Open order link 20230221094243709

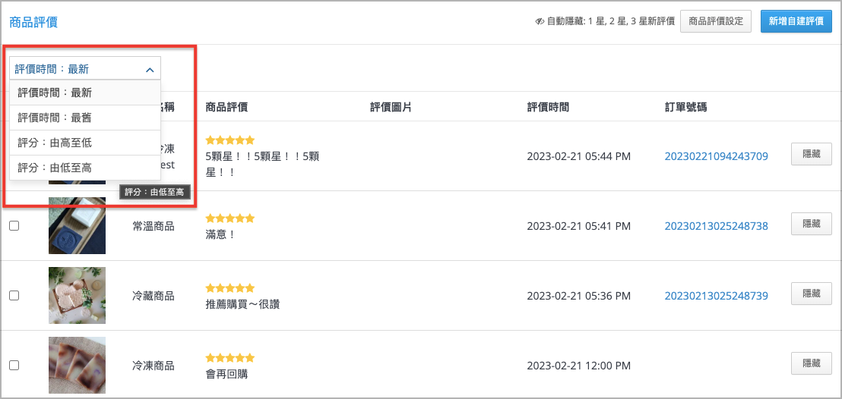[717, 156]
